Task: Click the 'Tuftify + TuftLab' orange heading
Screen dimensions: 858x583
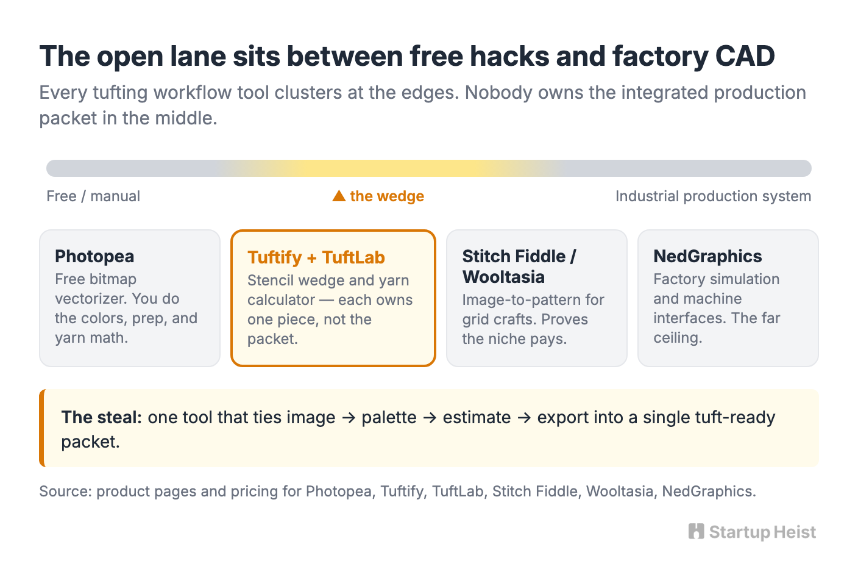Action: (316, 257)
